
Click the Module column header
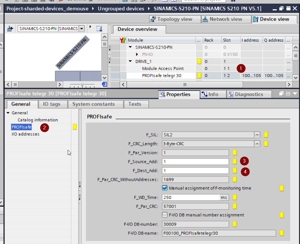point(161,40)
